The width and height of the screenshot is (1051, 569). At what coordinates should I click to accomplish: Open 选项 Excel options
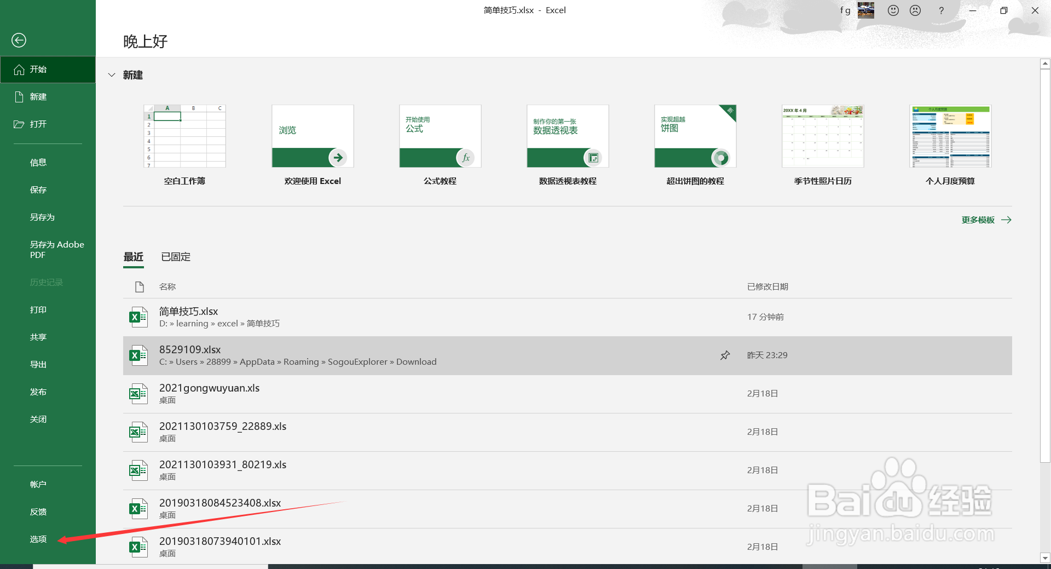click(x=48, y=539)
